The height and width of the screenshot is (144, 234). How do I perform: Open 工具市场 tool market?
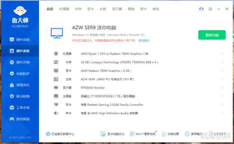19,108
